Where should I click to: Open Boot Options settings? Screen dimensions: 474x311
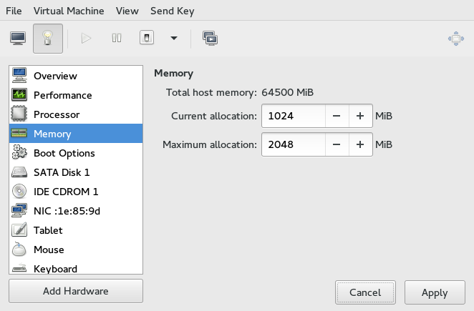point(64,153)
